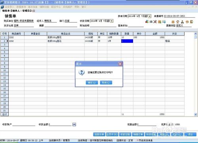
Task: Click the house icon in toolbar
Action: click(x=178, y=22)
